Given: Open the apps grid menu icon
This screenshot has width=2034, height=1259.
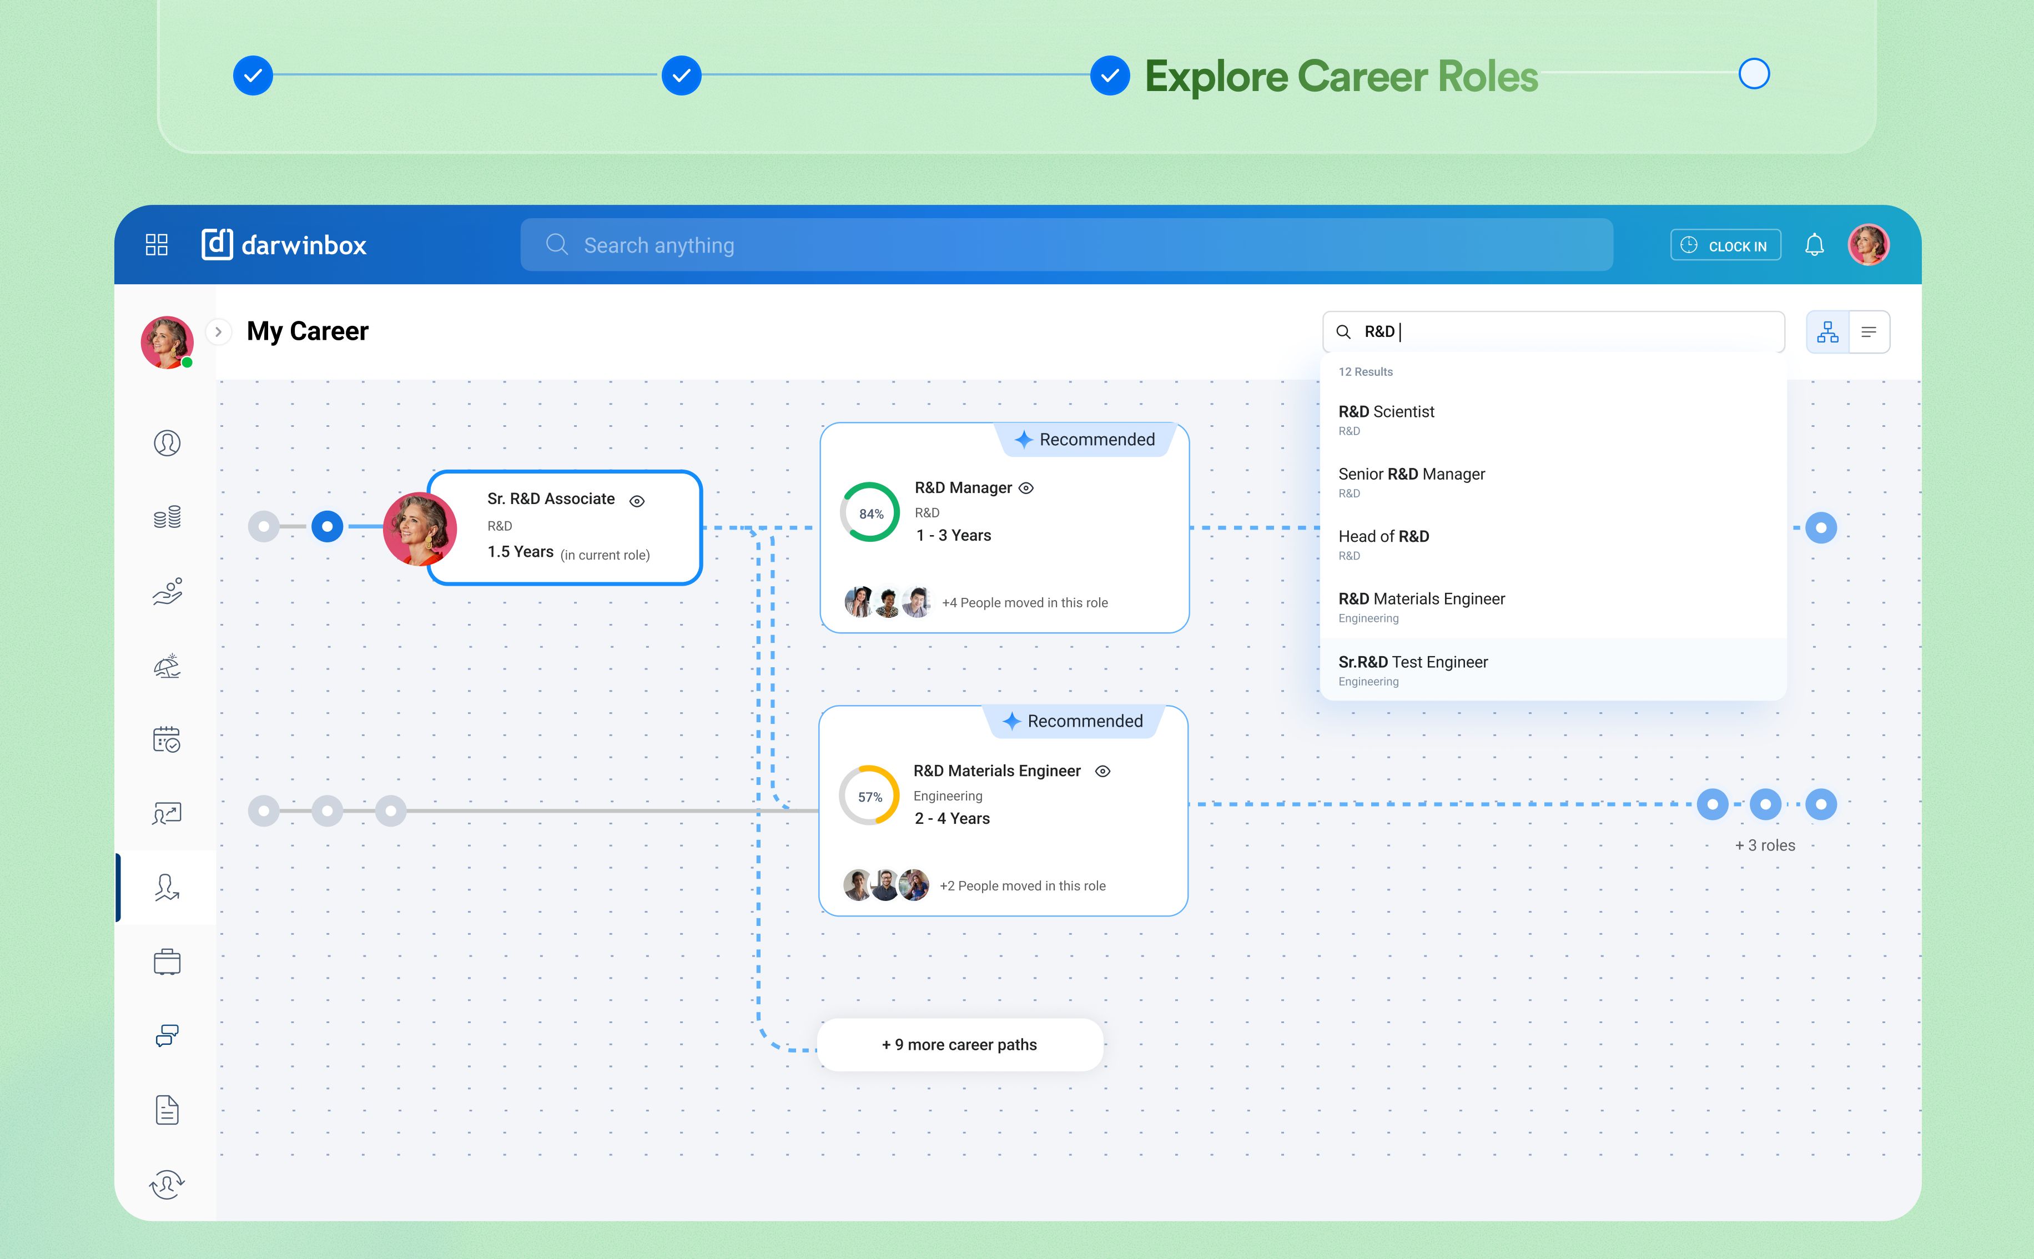Looking at the screenshot, I should (x=157, y=245).
